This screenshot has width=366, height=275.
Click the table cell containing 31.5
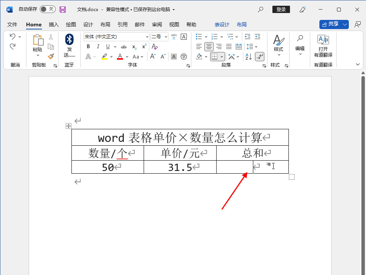point(180,167)
